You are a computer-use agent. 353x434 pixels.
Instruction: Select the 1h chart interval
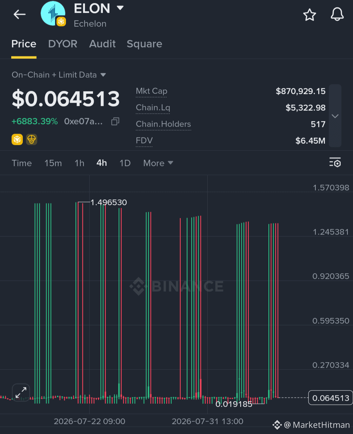(x=79, y=163)
